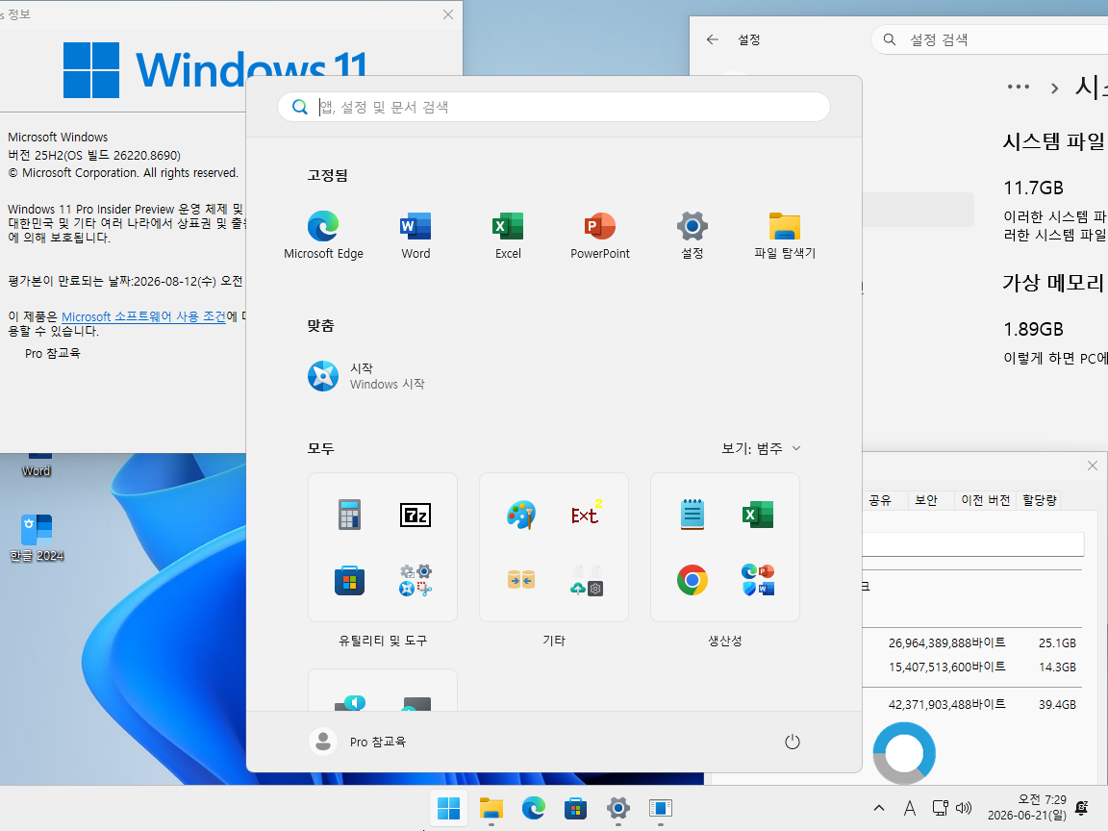
Task: Open the Pro 참교육 user account menu
Action: pyautogui.click(x=358, y=742)
